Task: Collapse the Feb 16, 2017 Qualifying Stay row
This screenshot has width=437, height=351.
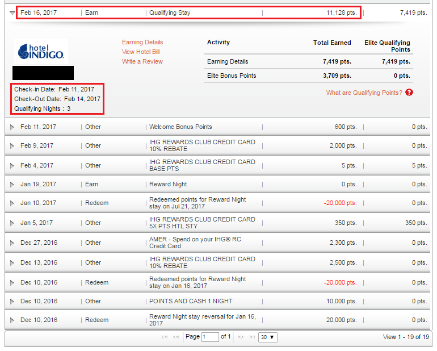Action: pos(12,12)
